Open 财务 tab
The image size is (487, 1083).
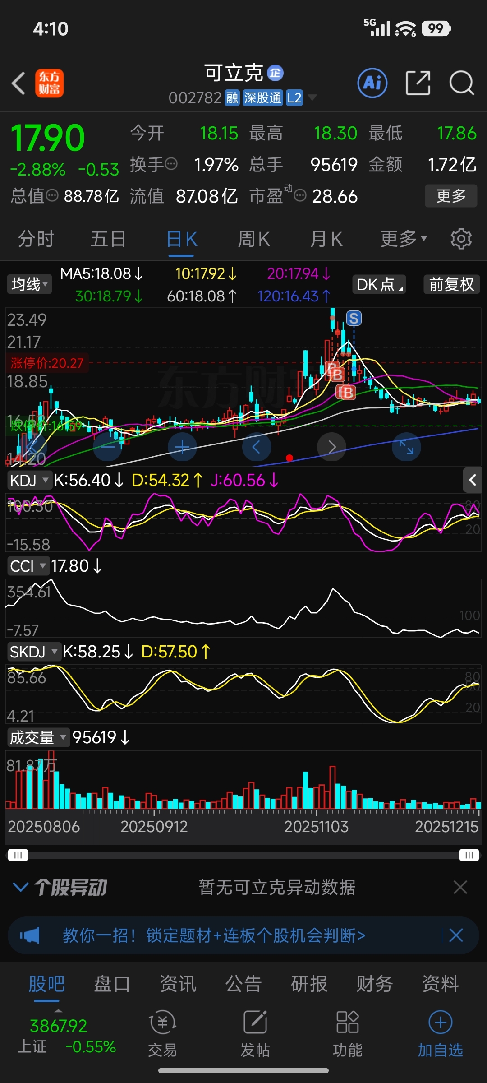click(375, 984)
